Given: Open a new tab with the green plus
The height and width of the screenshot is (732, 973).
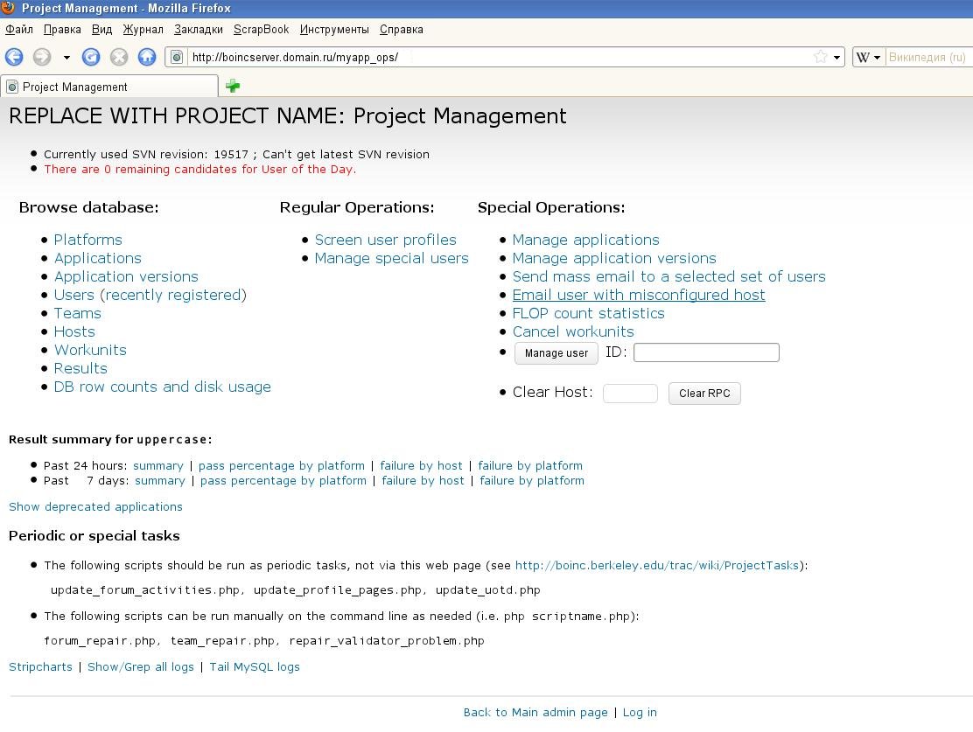Looking at the screenshot, I should click(x=233, y=86).
